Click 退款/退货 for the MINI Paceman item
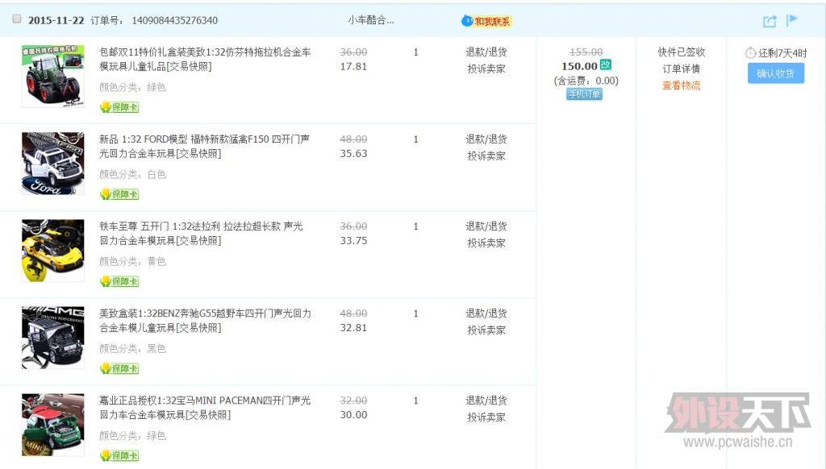826x469 pixels. click(486, 401)
